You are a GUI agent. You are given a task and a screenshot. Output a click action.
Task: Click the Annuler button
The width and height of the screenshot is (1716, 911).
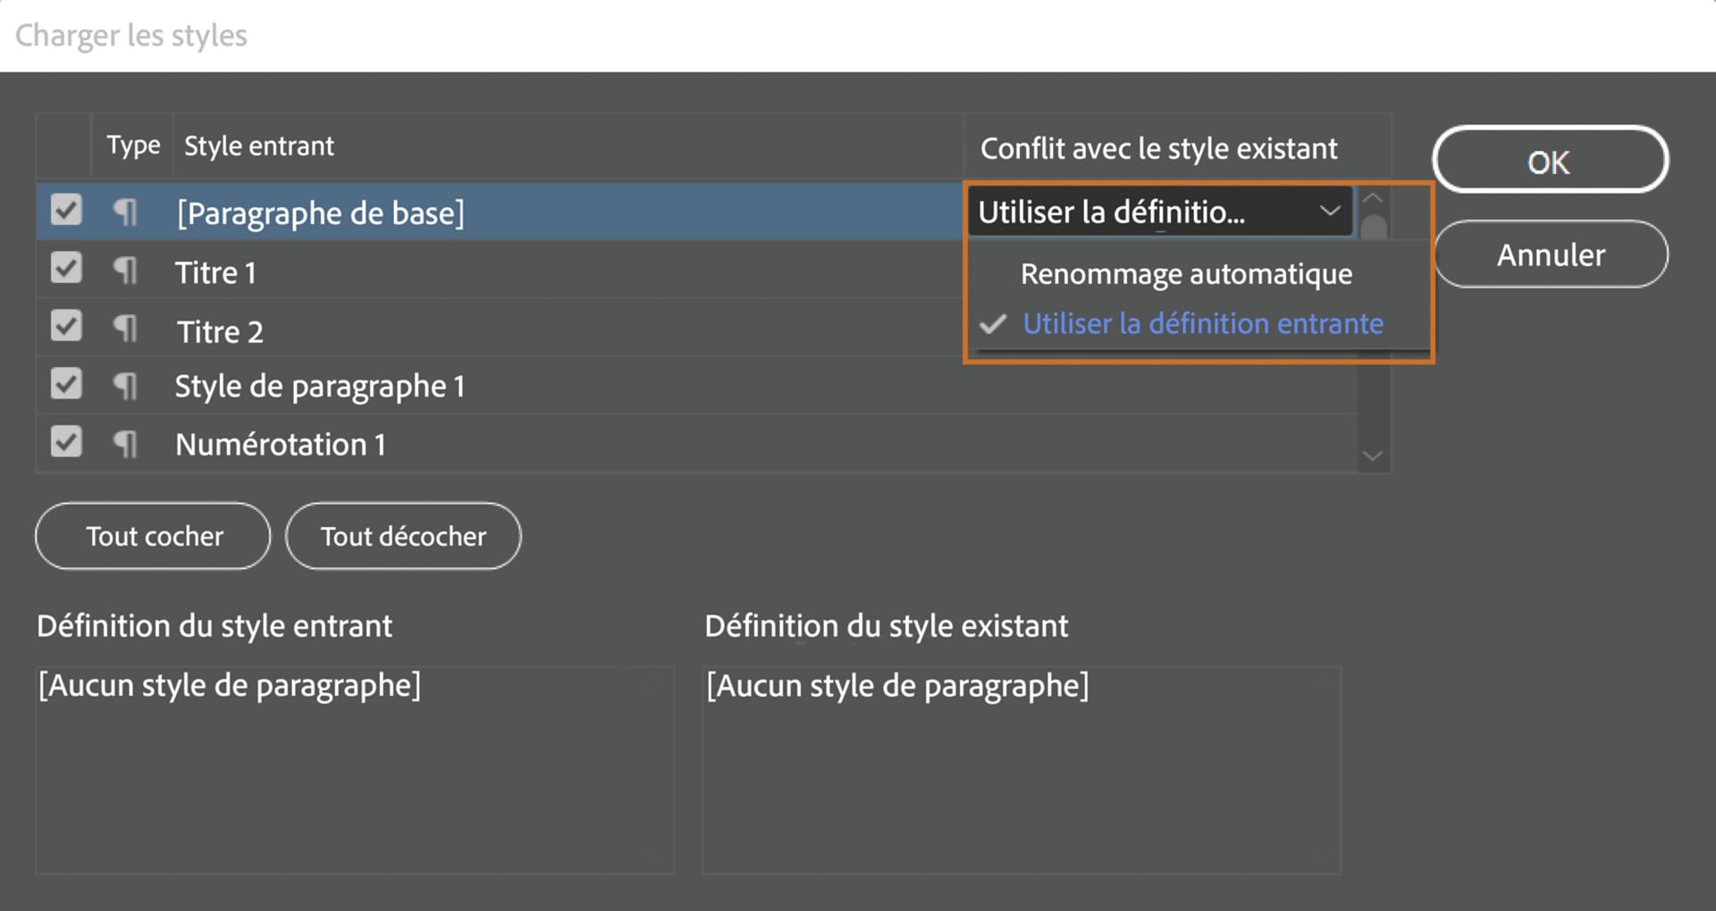point(1551,255)
